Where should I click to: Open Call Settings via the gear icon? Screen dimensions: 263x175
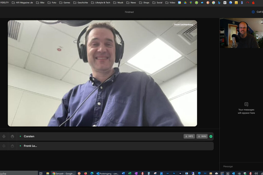tap(253, 12)
